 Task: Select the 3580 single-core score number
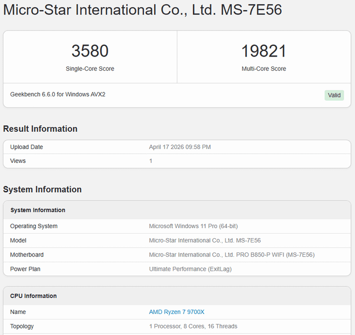click(90, 51)
